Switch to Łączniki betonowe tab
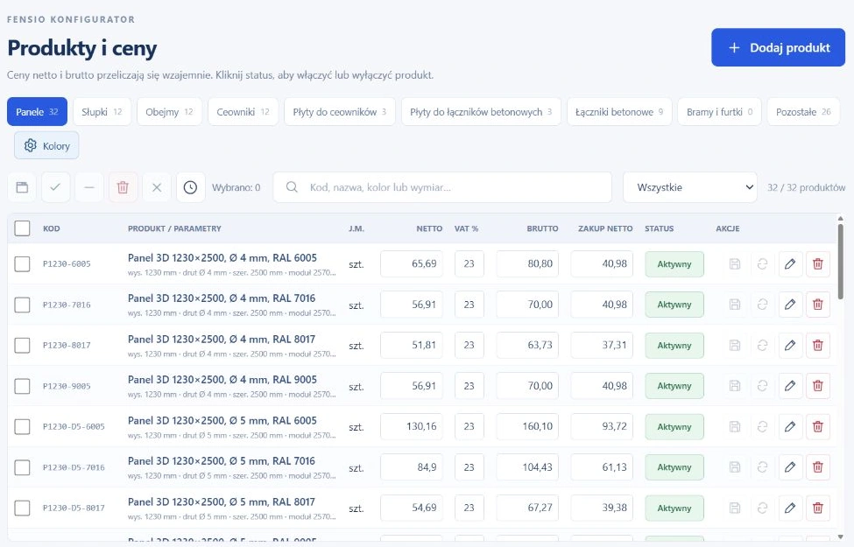854x547 pixels. 619,111
